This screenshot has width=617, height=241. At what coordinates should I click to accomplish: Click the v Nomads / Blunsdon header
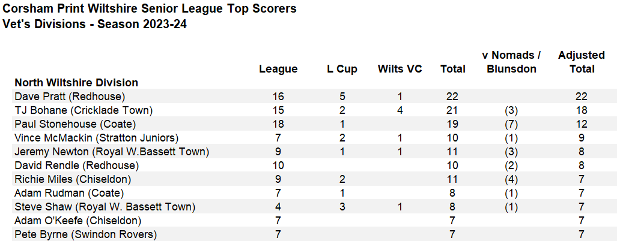[x=511, y=62]
